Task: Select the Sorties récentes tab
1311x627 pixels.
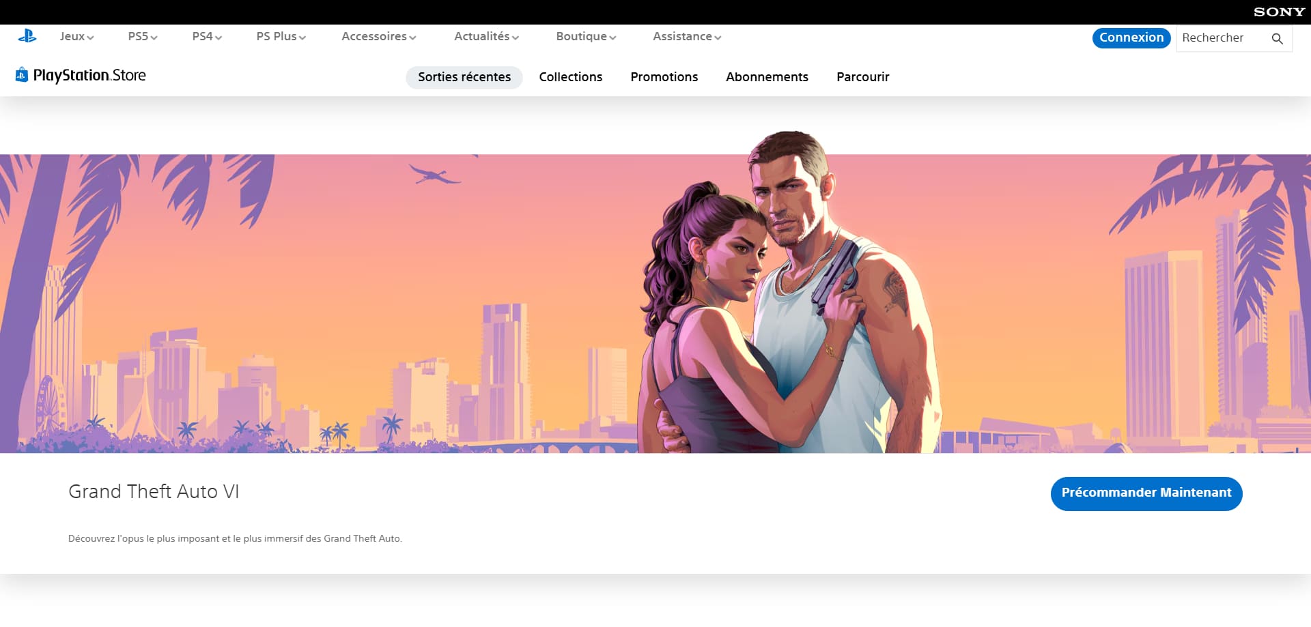Action: 464,77
